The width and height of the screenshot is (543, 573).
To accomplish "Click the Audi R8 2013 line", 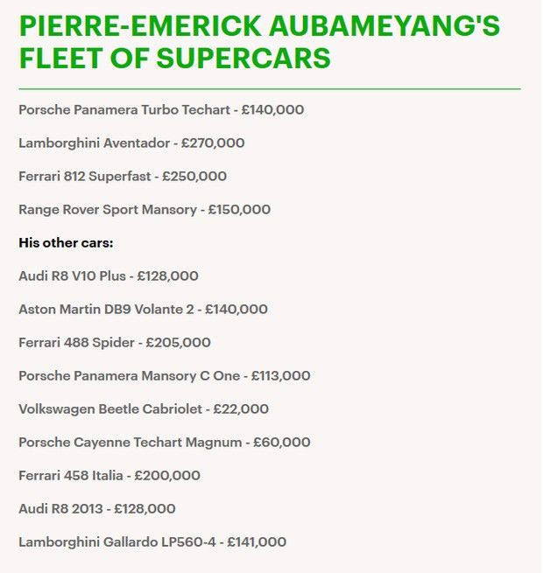I will pos(97,509).
